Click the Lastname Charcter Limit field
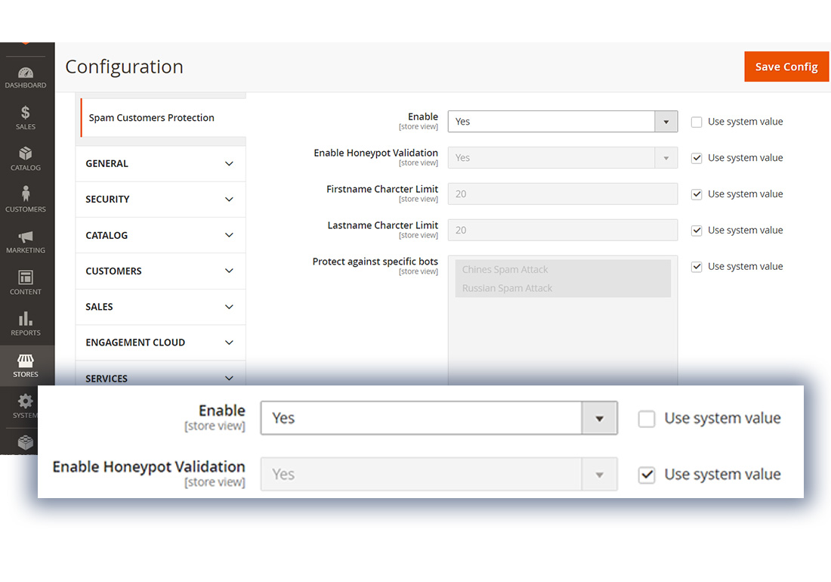The width and height of the screenshot is (831, 582). (x=562, y=231)
